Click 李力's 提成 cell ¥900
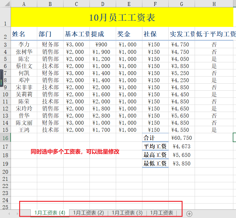 [x=103, y=44]
